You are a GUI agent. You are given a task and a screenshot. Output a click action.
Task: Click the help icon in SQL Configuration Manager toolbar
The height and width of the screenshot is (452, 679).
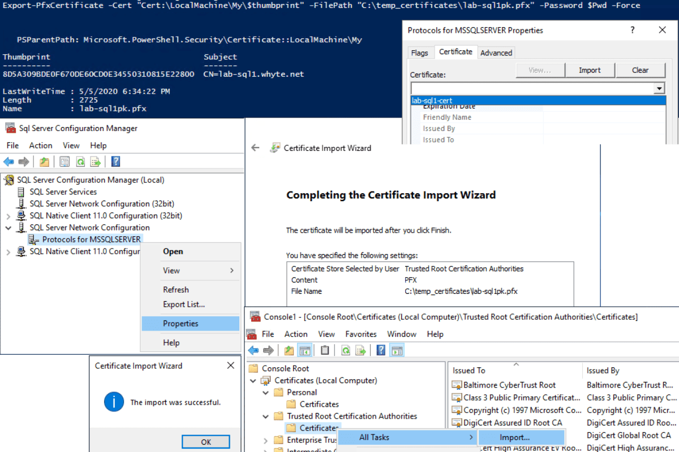(x=115, y=162)
